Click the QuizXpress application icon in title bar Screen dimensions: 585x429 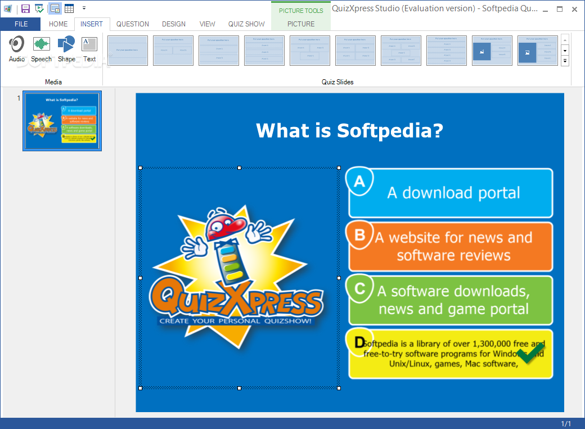8,8
